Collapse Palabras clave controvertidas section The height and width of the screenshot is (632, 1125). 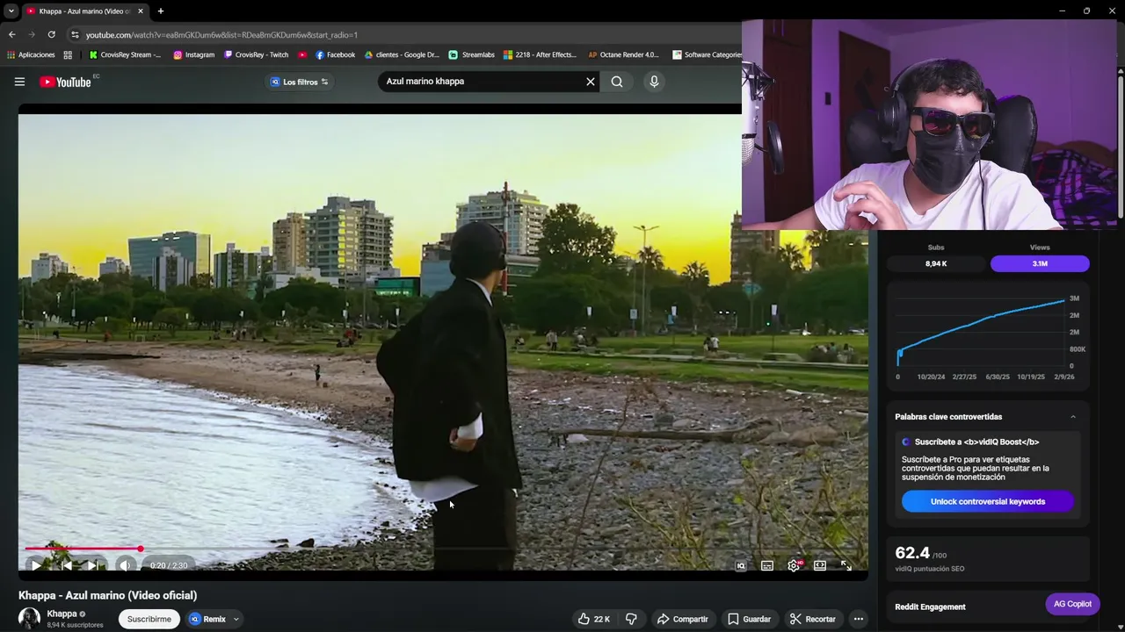click(x=1073, y=417)
